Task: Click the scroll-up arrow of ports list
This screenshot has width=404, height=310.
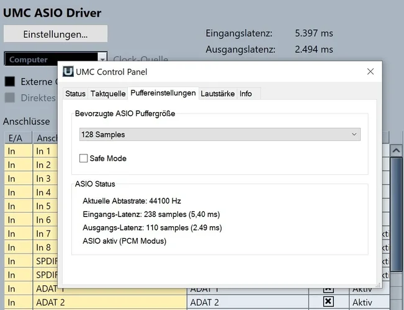Action: 396,151
